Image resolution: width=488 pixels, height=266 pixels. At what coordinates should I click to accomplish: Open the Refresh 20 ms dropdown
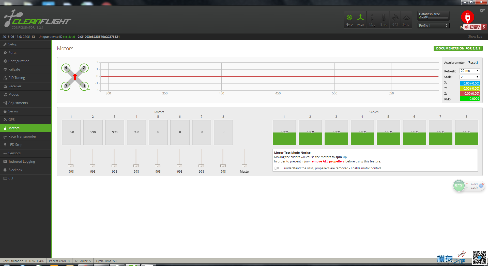469,71
